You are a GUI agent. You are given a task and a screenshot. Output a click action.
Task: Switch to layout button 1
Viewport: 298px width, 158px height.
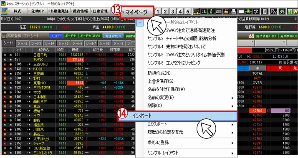coord(157,11)
